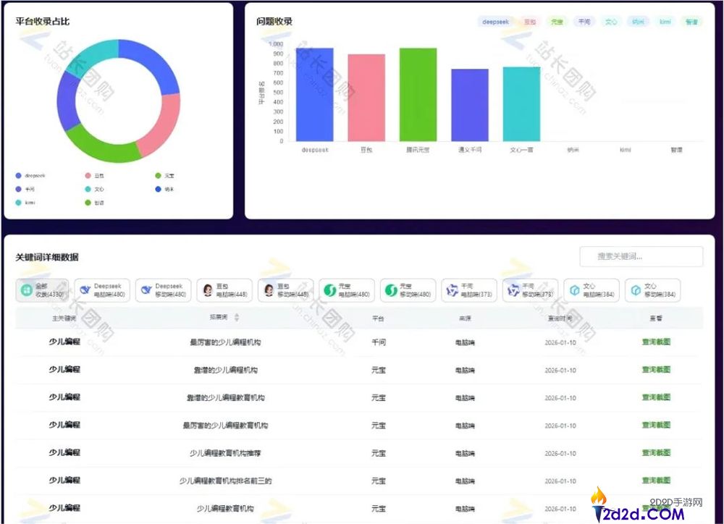This screenshot has width=724, height=524.
Task: Toggle 文心 legend in donut chart
Action: click(x=95, y=189)
